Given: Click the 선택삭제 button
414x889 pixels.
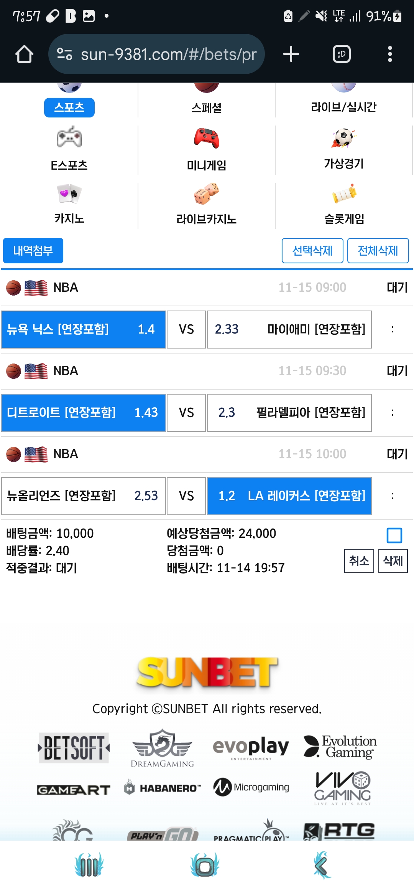Looking at the screenshot, I should (312, 251).
